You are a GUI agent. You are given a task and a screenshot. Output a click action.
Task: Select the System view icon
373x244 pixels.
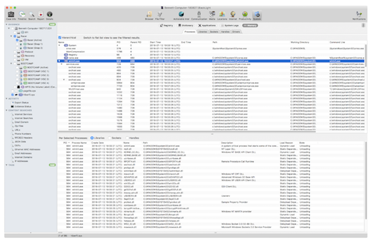(257, 15)
